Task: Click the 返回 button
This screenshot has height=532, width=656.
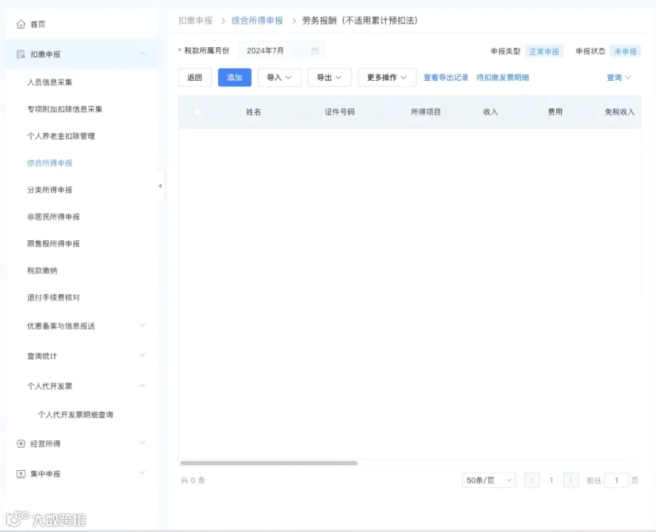Action: point(195,78)
